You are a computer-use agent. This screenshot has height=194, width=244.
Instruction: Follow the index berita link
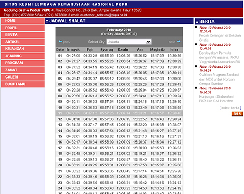231,108
